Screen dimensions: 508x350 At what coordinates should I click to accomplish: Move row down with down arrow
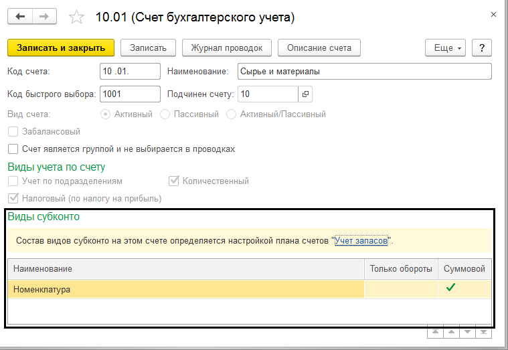click(467, 331)
